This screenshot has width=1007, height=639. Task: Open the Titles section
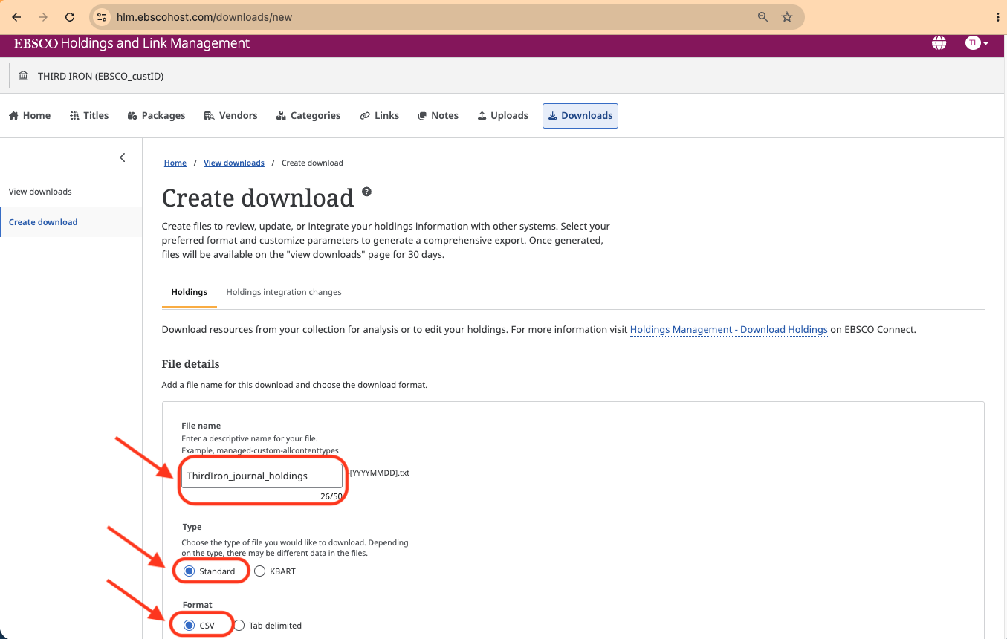(89, 115)
